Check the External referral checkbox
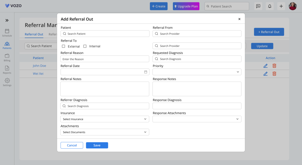This screenshot has height=165, width=302. click(x=63, y=46)
